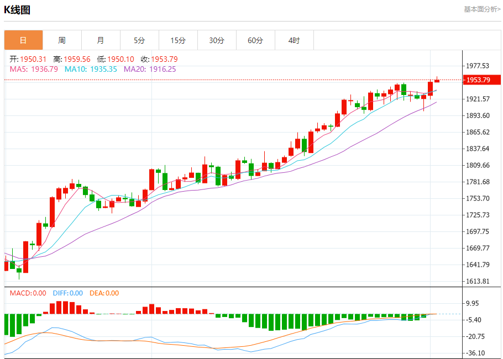
Task: Open the 60分 interval tab
Action: point(255,40)
